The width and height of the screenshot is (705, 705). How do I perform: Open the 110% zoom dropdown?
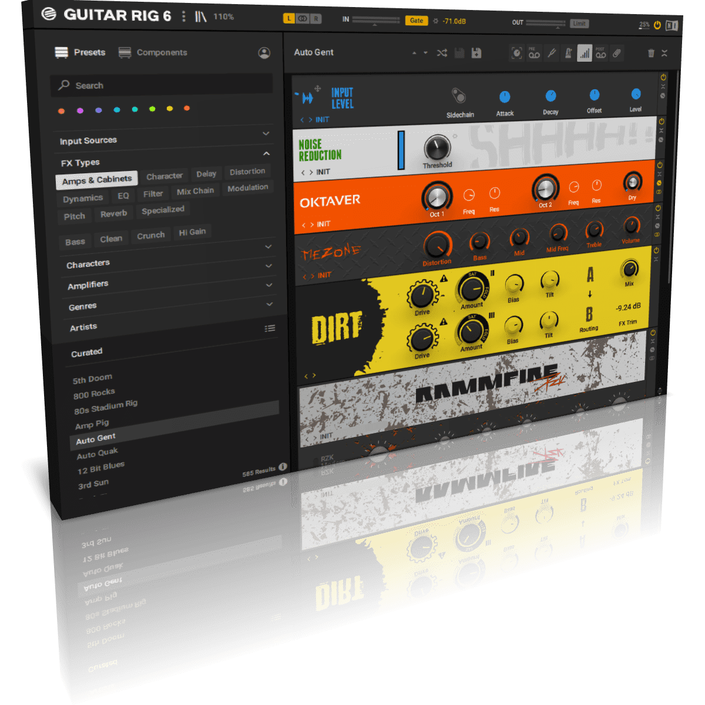point(224,17)
